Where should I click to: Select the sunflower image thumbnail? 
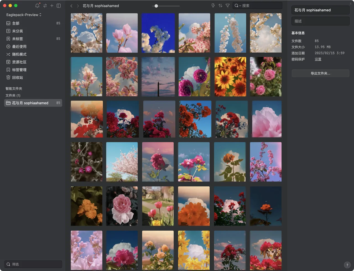click(230, 77)
